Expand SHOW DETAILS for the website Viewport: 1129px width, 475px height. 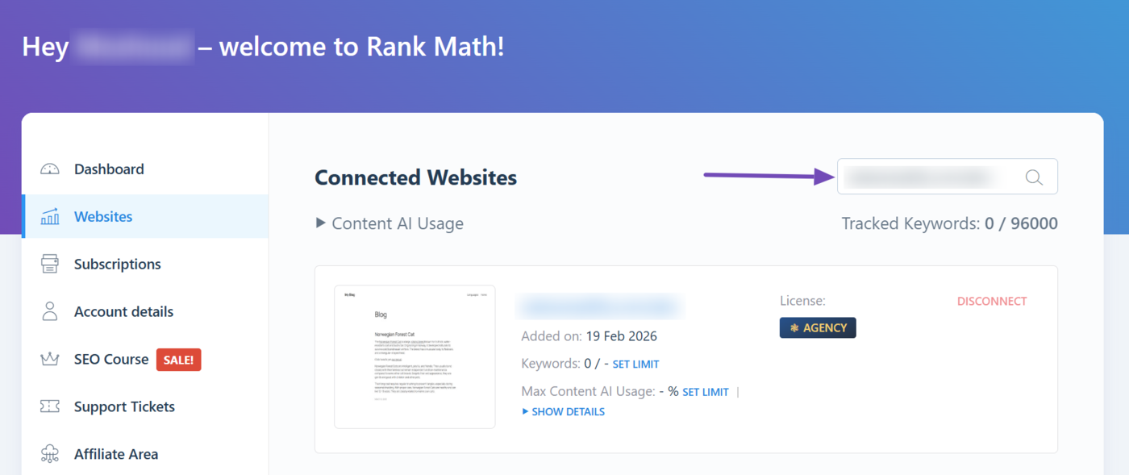564,411
